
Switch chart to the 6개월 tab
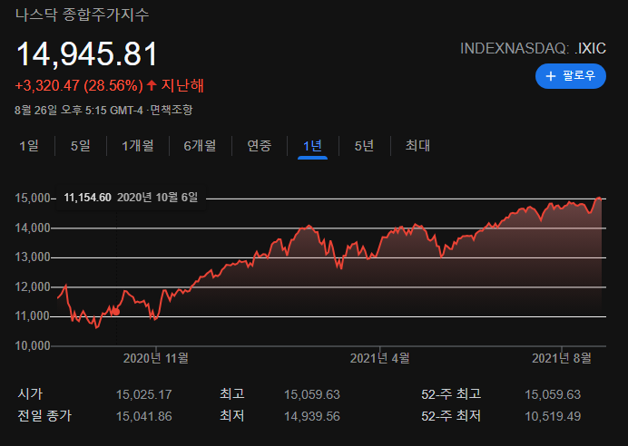coord(200,146)
